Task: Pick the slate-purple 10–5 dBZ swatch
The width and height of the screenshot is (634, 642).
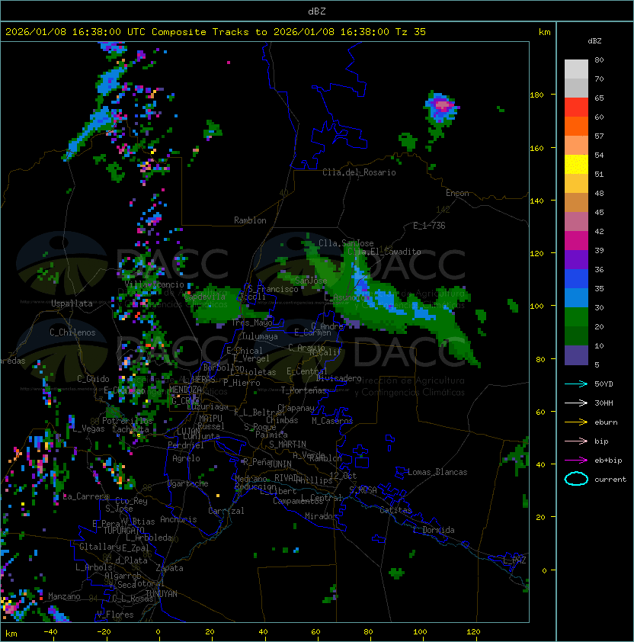Action: pyautogui.click(x=576, y=355)
